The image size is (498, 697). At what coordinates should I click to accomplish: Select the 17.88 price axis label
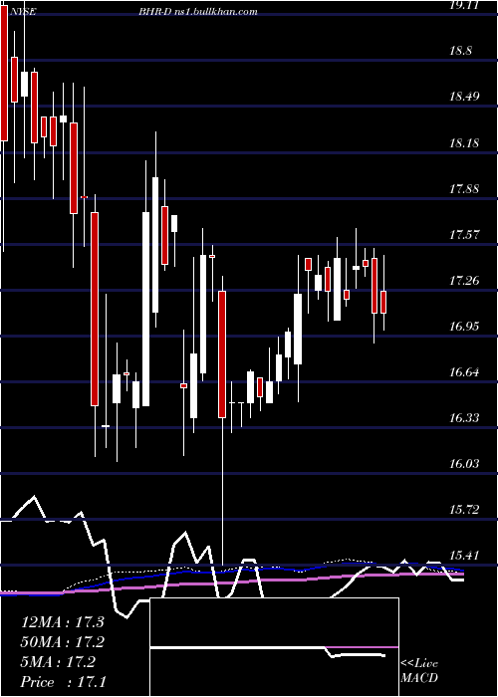tap(464, 189)
